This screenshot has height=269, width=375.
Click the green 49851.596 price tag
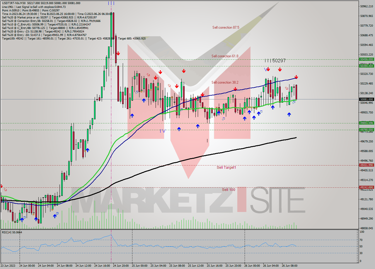coord(366,123)
